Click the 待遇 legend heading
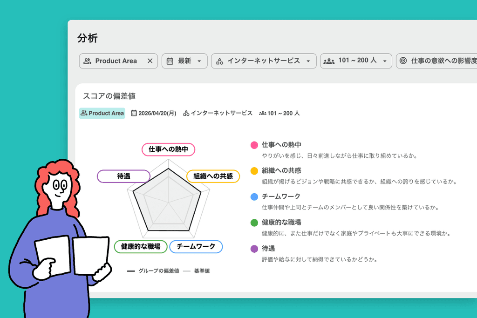 pos(268,248)
